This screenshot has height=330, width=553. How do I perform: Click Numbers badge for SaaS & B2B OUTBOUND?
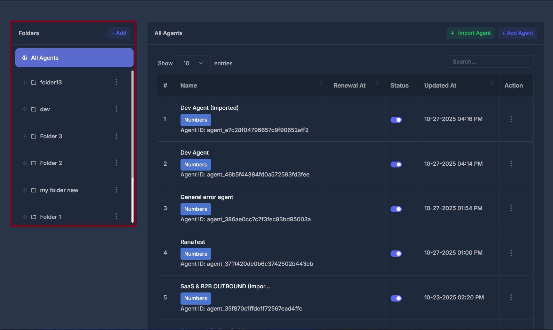[195, 298]
